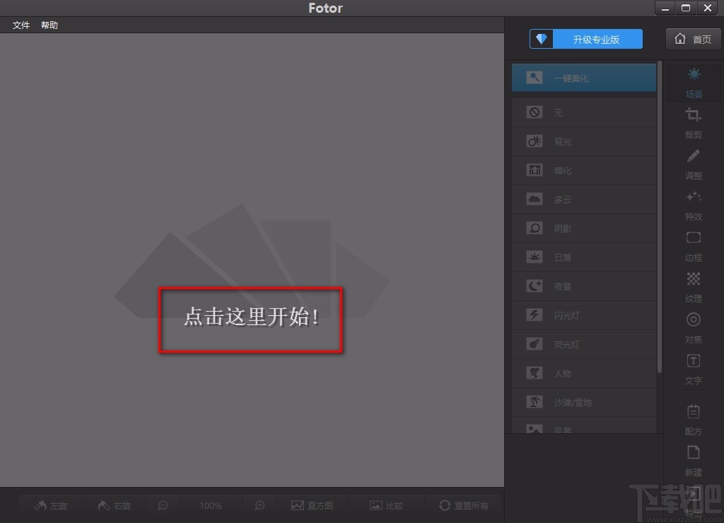Viewport: 724px width, 523px height.
Task: Apply the 夜景 (Night) scene preset
Action: point(584,286)
